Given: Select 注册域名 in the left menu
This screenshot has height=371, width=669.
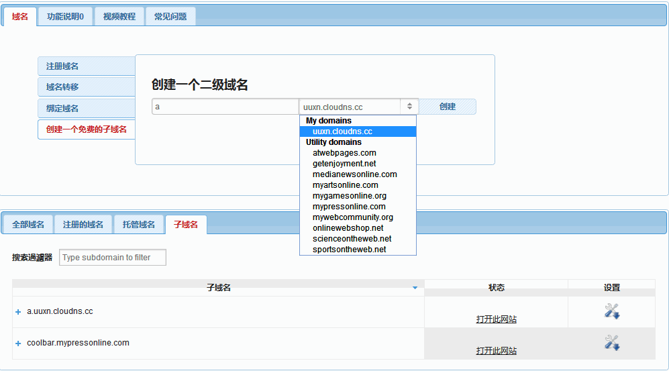Looking at the screenshot, I should tap(86, 66).
